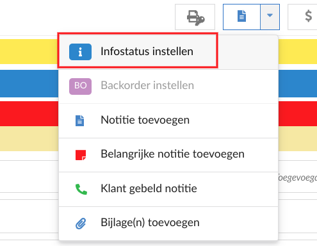Click the blue info icon

tap(80, 52)
